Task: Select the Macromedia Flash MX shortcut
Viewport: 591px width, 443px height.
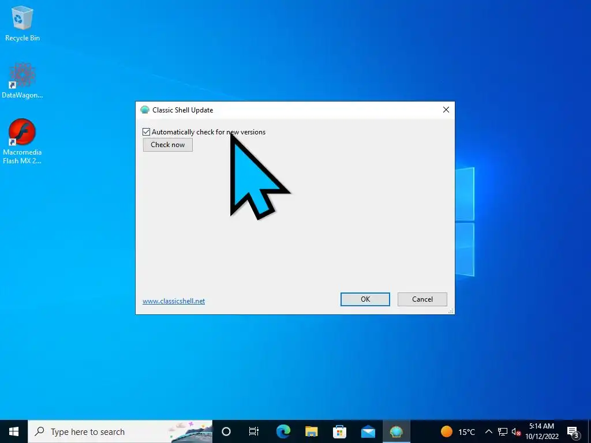Action: [x=23, y=142]
